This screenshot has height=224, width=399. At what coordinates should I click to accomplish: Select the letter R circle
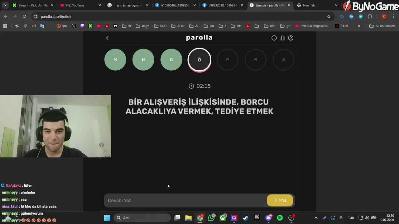pyautogui.click(x=256, y=59)
